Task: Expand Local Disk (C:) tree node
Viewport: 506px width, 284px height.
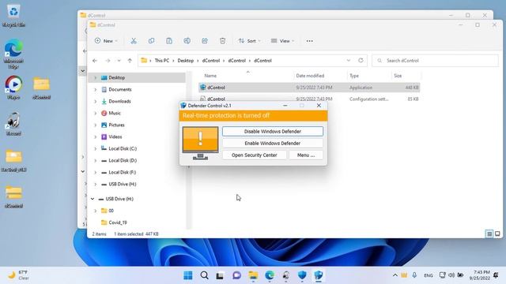Action: (x=95, y=149)
